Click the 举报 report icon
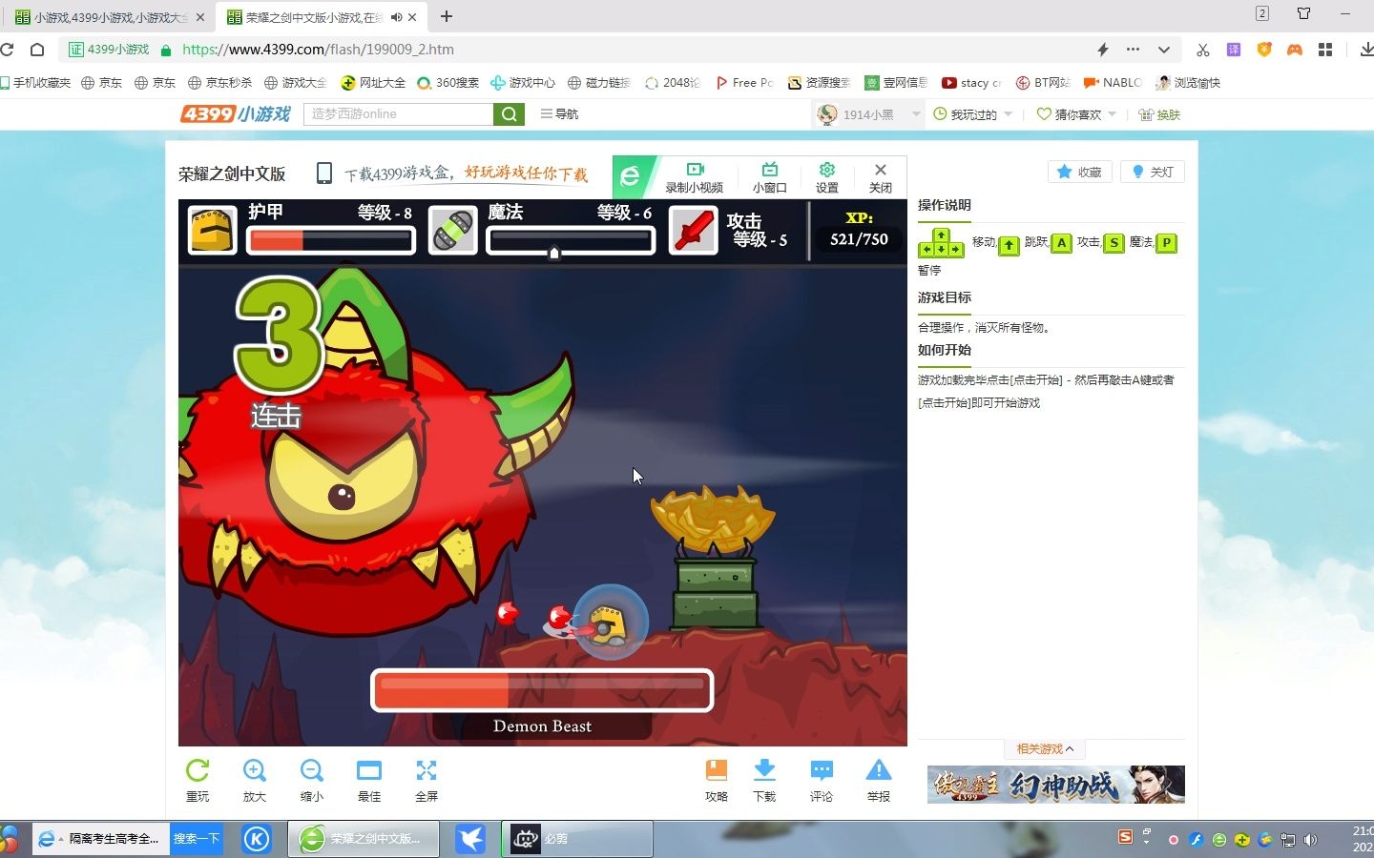The image size is (1374, 858). [879, 770]
